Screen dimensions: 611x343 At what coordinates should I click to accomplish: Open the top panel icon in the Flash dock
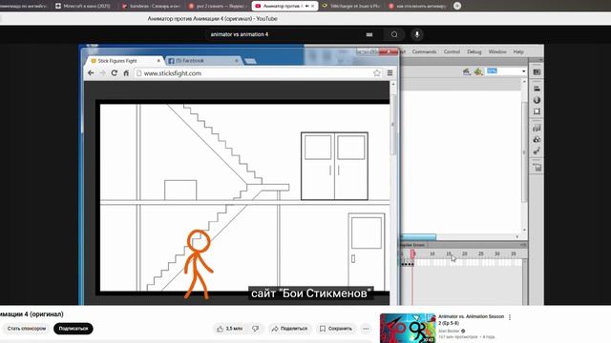(537, 72)
